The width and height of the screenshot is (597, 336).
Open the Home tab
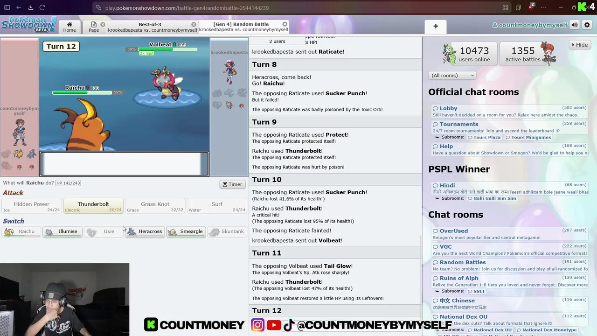(x=69, y=27)
